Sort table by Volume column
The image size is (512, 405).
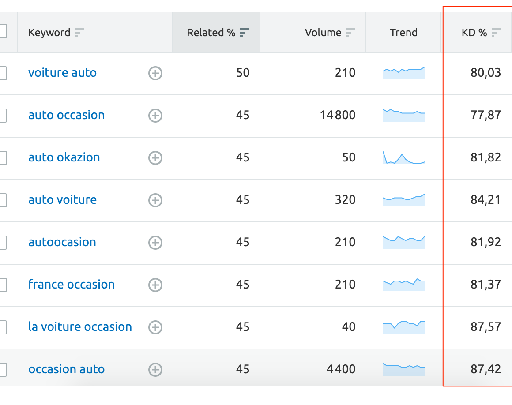(350, 33)
